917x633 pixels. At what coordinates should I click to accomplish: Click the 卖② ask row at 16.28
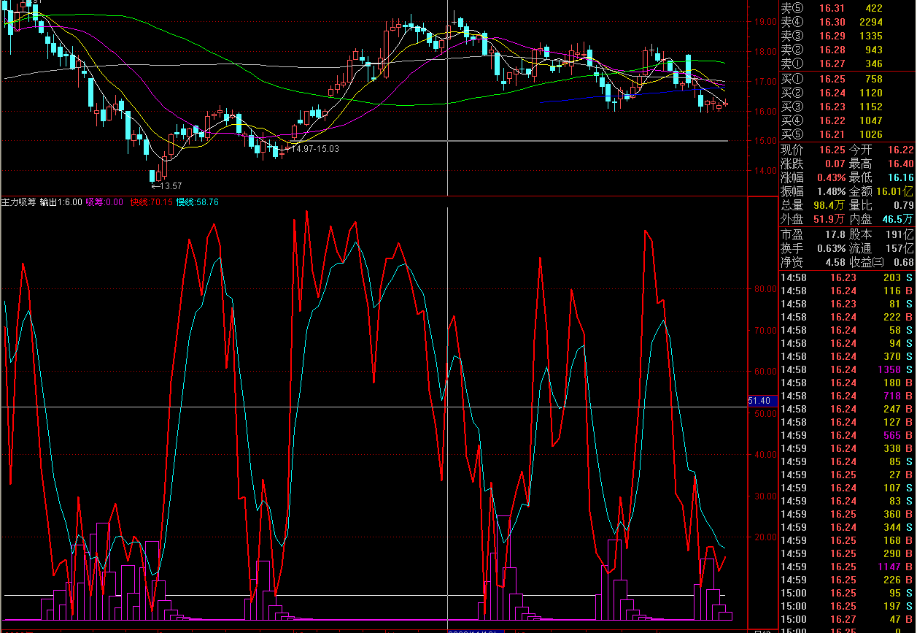click(x=847, y=50)
